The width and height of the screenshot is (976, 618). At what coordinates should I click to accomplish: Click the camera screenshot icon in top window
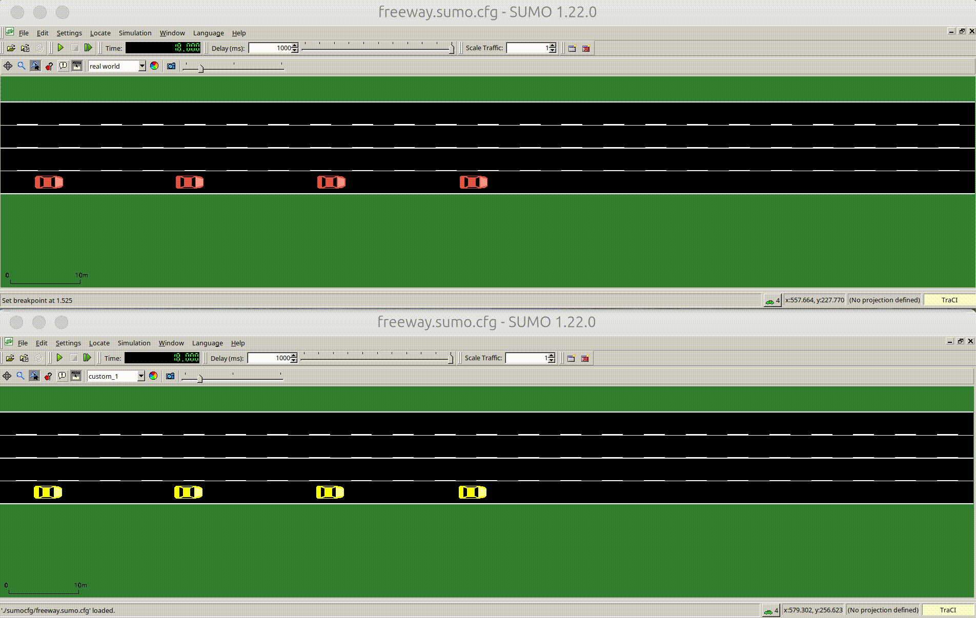coord(171,66)
